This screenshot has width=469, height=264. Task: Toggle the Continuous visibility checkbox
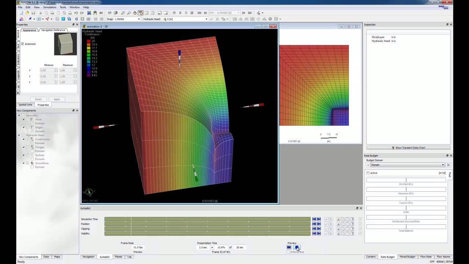pyautogui.click(x=27, y=139)
